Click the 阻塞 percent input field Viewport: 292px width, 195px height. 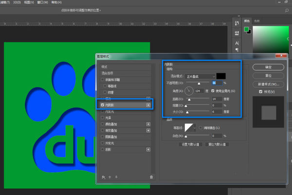click(217, 105)
